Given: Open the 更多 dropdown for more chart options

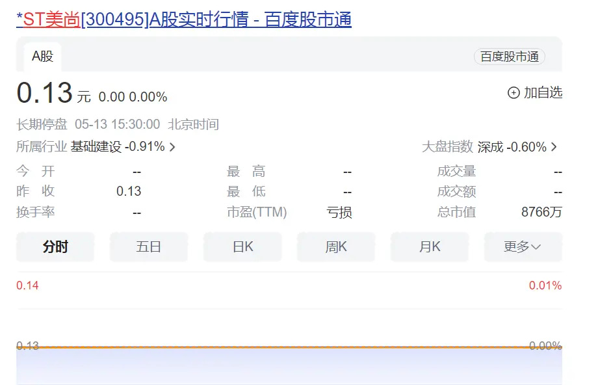Looking at the screenshot, I should point(523,246).
